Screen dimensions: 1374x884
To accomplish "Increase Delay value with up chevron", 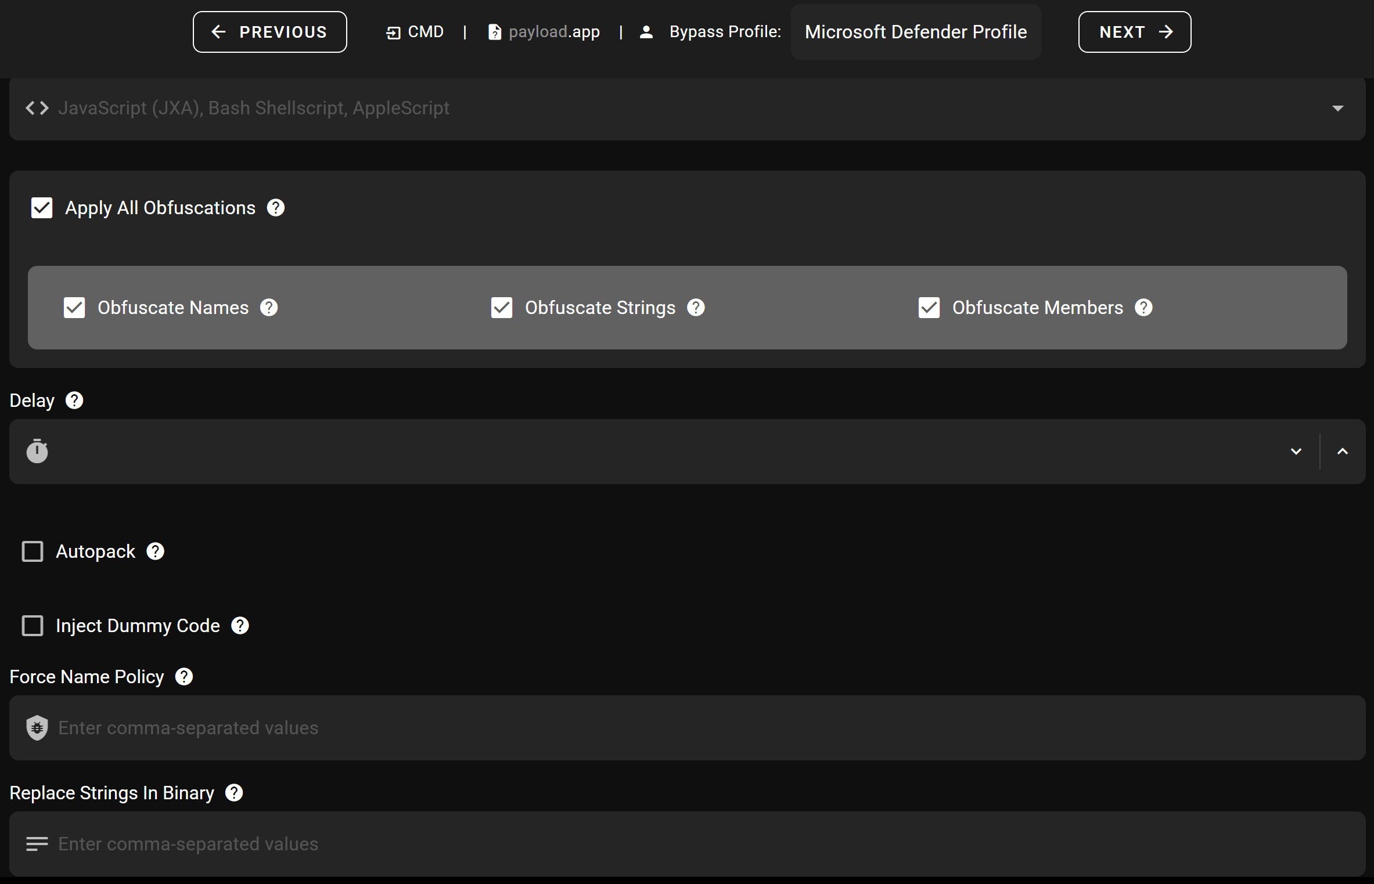I will [x=1342, y=452].
